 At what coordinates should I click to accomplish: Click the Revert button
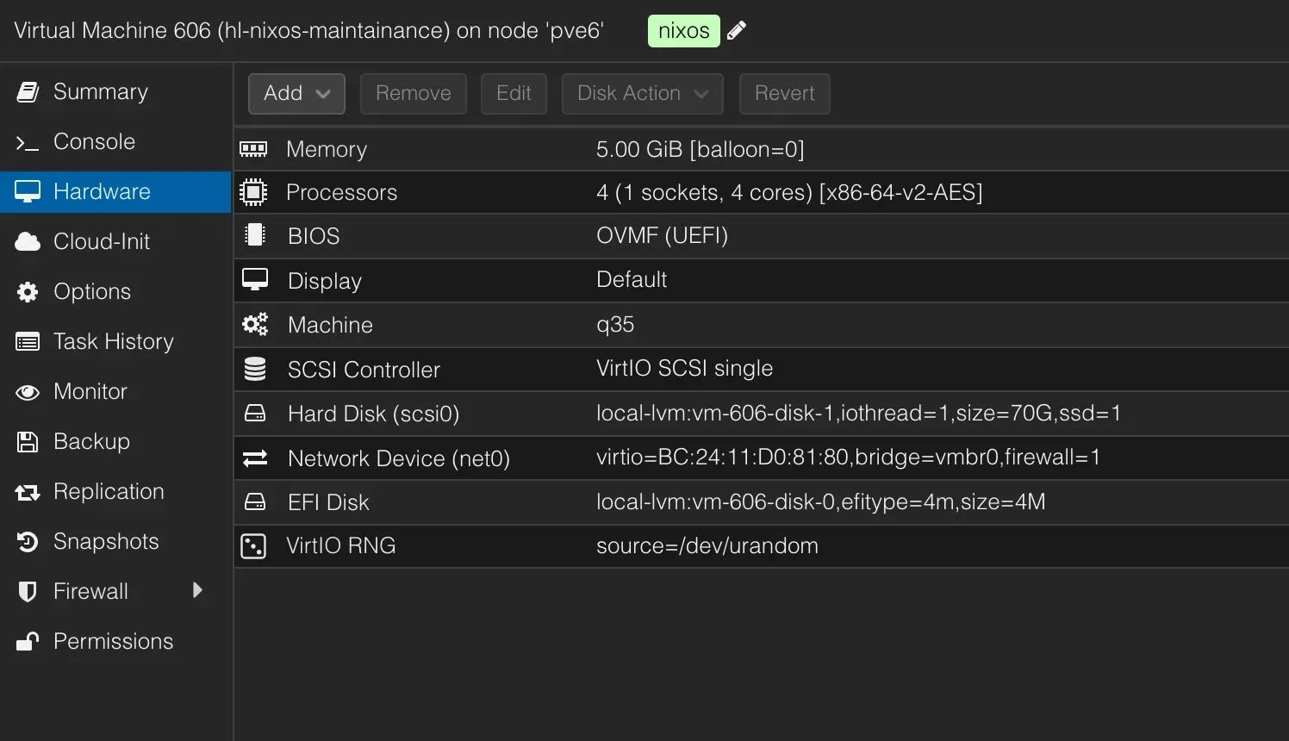[784, 93]
